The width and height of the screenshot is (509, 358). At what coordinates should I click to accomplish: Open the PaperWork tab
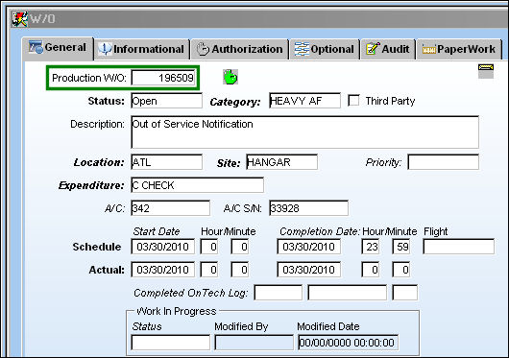tap(459, 49)
